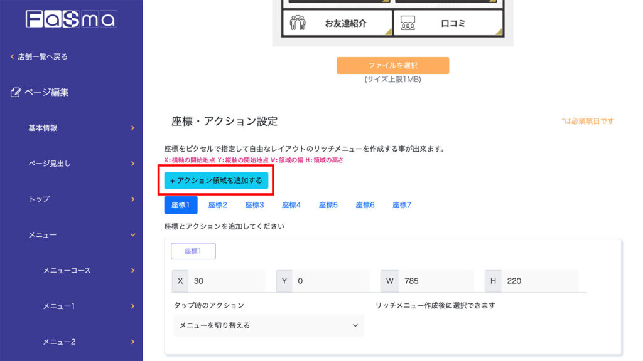Open the tap action dropdown
Viewport: 643px width, 361px height.
[x=269, y=325]
